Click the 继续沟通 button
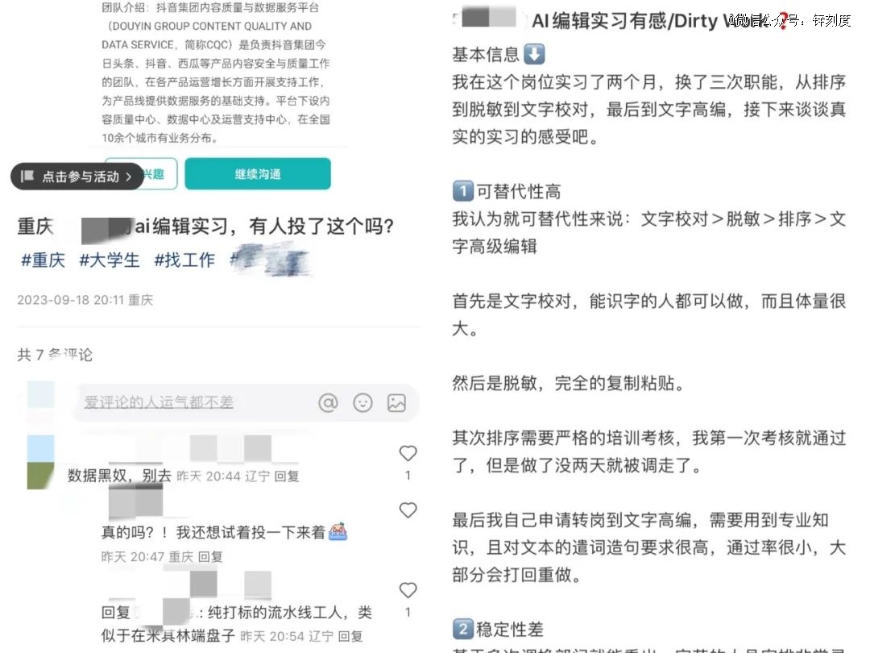Viewport: 870px width, 653px height. point(258,174)
